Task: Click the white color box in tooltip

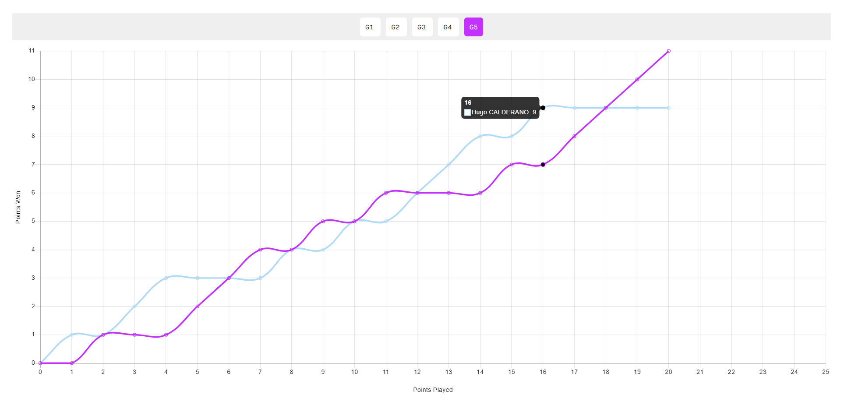Action: tap(467, 113)
